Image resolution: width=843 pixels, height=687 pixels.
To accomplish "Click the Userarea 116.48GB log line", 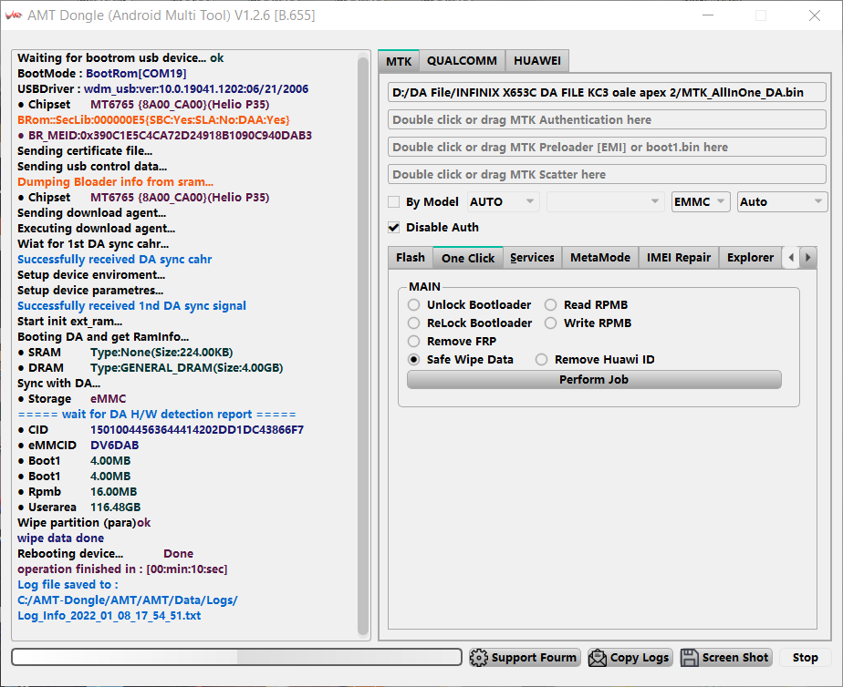I will coord(79,508).
